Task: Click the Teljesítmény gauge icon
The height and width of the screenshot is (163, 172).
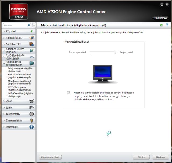Action: [x=32, y=114]
